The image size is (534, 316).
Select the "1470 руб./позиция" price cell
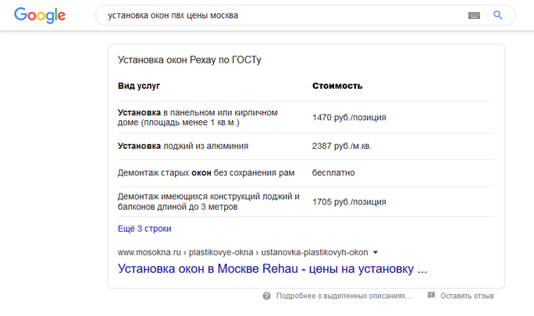(349, 118)
